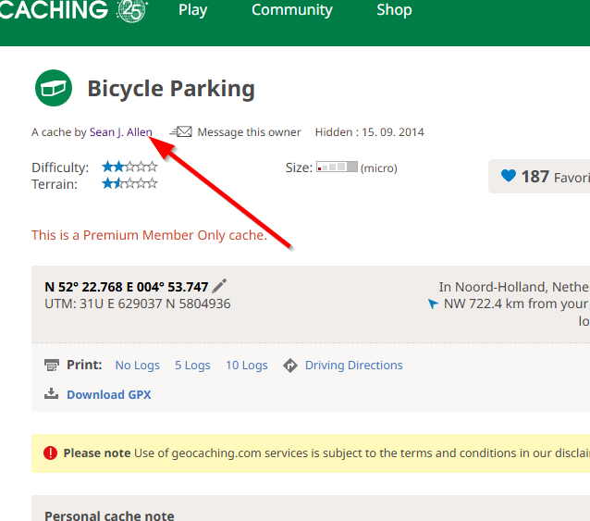Click the Please note disclaimer text
This screenshot has width=590, height=521.
click(x=326, y=453)
